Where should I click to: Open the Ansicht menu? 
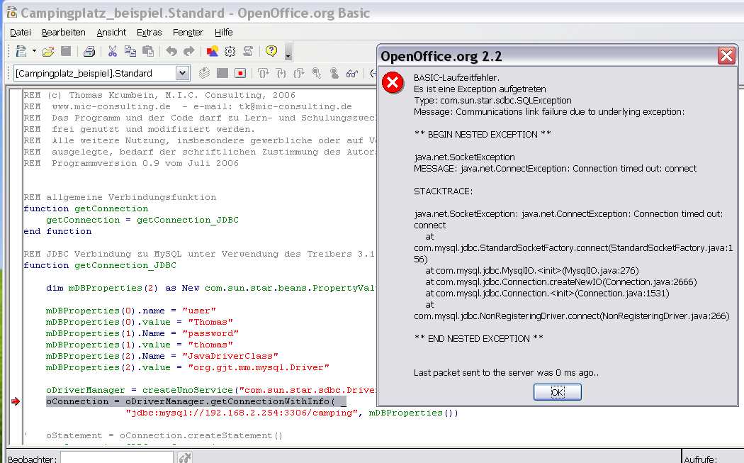[x=111, y=33]
